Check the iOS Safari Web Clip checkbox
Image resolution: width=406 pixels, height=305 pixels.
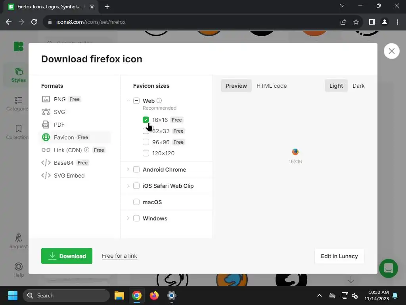[x=136, y=186]
